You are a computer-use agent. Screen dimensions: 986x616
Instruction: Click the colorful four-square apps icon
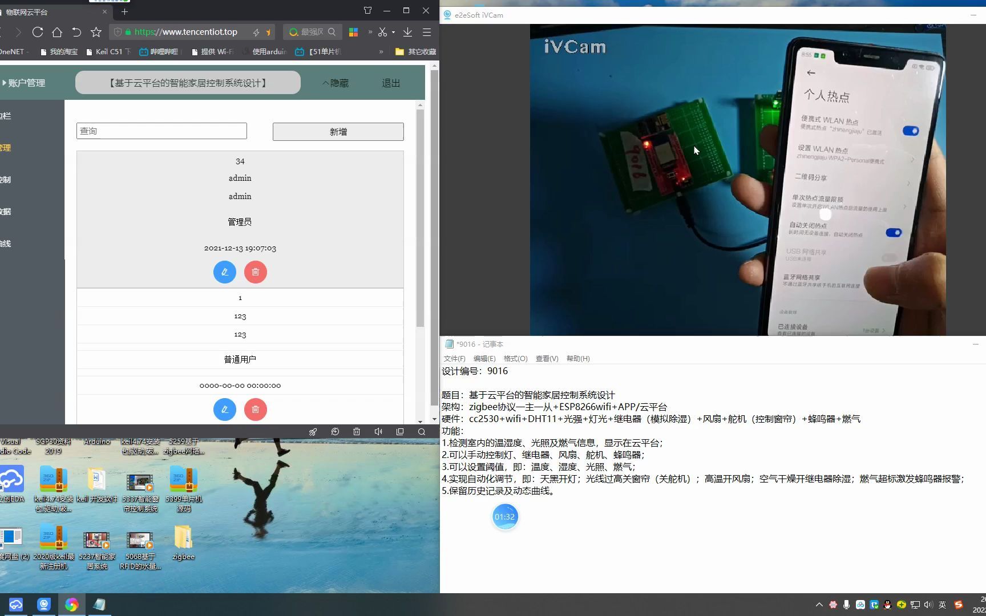(354, 32)
